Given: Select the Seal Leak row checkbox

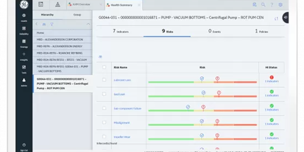Looking at the screenshot, I should point(104,94).
